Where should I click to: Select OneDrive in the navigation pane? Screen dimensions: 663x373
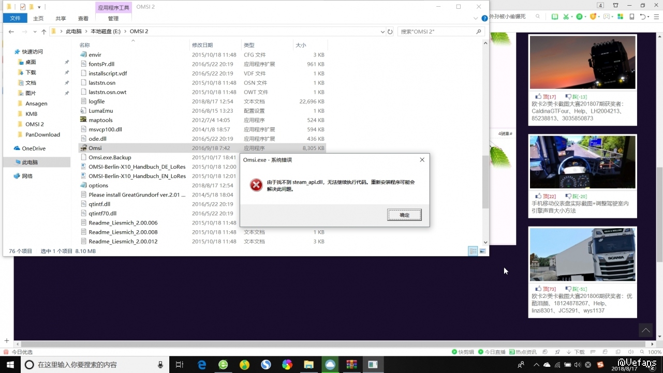point(34,148)
